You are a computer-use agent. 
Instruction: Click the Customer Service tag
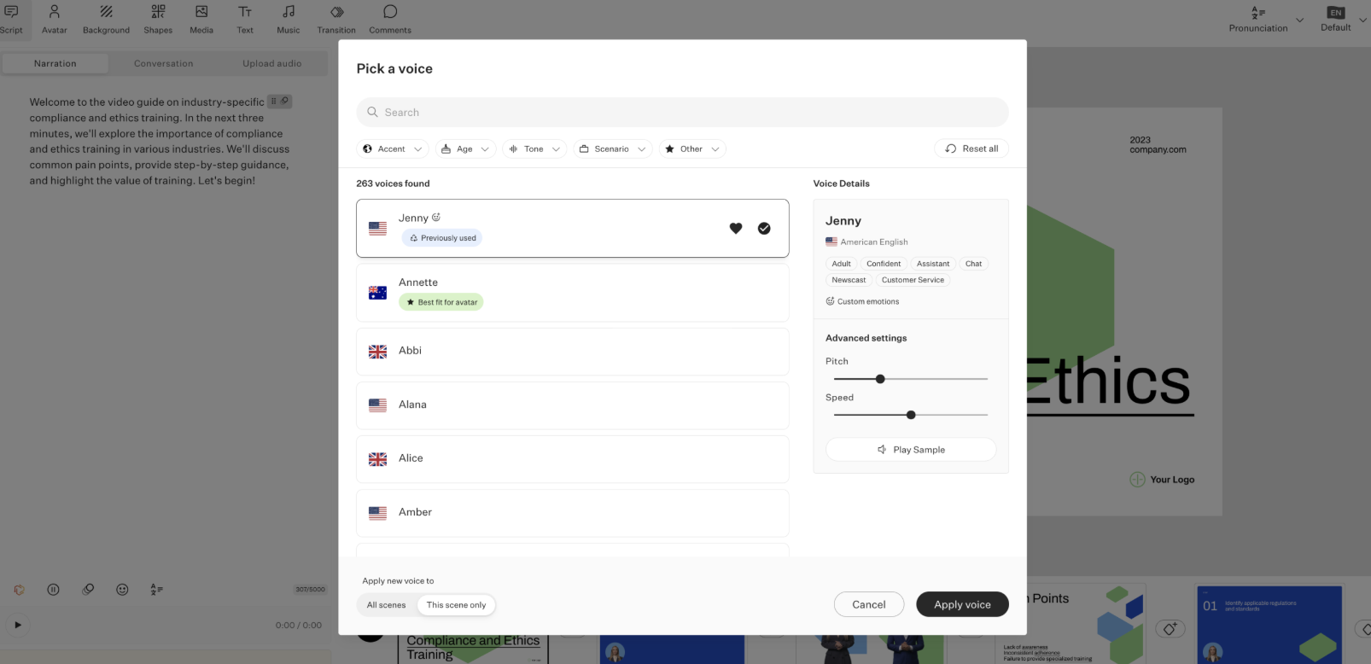coord(913,280)
